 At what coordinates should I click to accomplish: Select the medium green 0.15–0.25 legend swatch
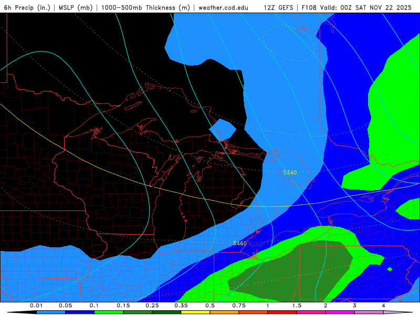pyautogui.click(x=138, y=312)
